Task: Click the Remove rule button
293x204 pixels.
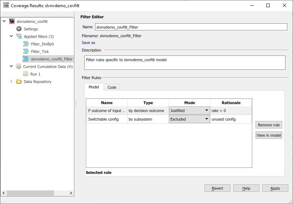Action: coord(269,125)
